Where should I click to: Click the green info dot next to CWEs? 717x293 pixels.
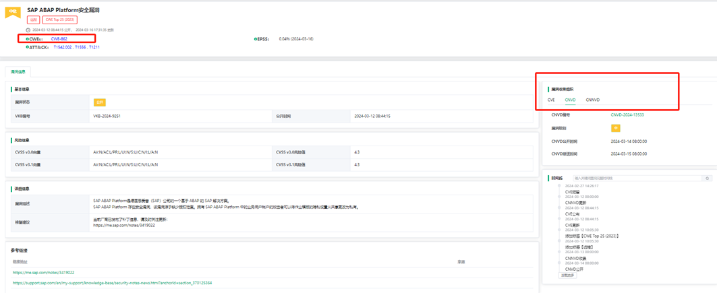click(x=28, y=39)
